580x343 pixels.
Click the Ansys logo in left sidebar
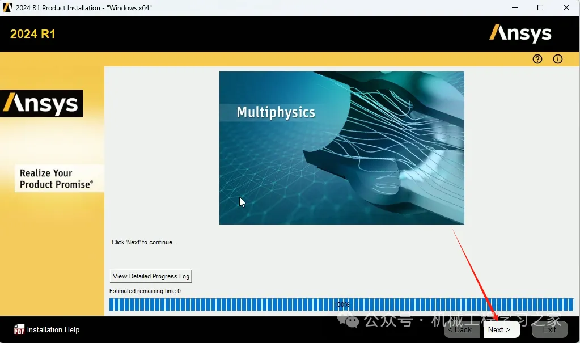pos(41,104)
